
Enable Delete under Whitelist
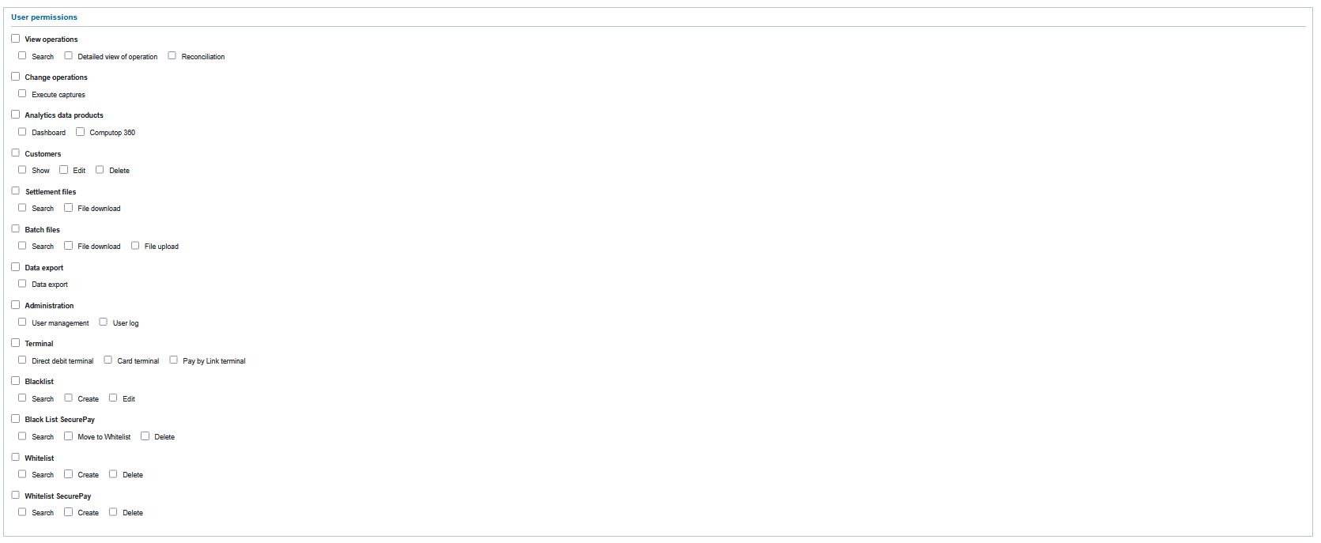click(x=113, y=474)
